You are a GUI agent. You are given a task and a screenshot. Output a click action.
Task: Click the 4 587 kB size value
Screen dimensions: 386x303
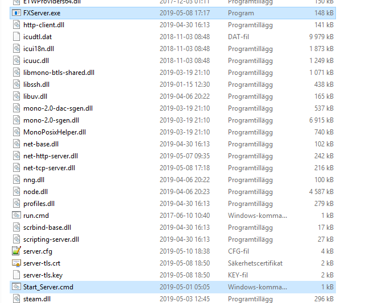(321, 192)
